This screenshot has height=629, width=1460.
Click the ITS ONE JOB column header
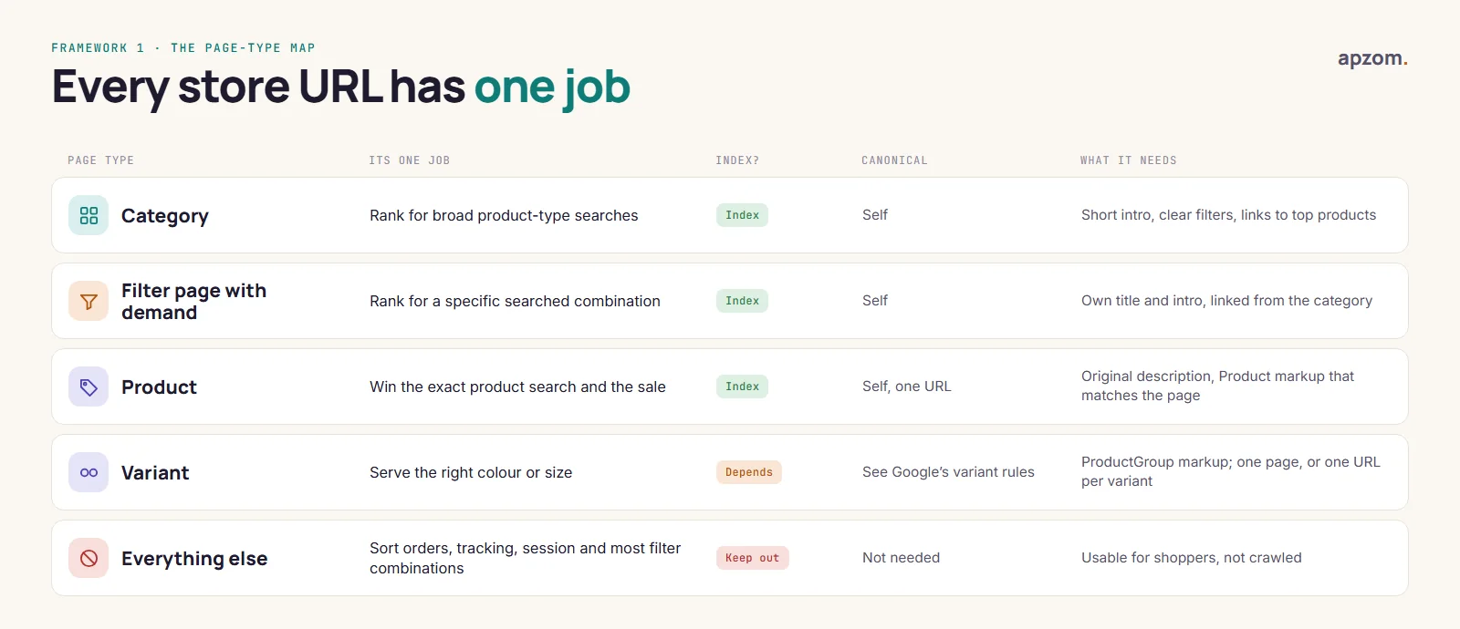(x=410, y=160)
